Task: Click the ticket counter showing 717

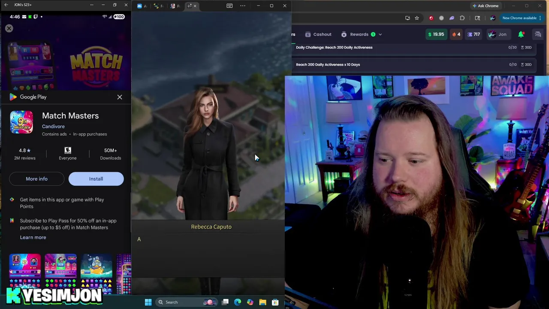Action: pyautogui.click(x=474, y=34)
